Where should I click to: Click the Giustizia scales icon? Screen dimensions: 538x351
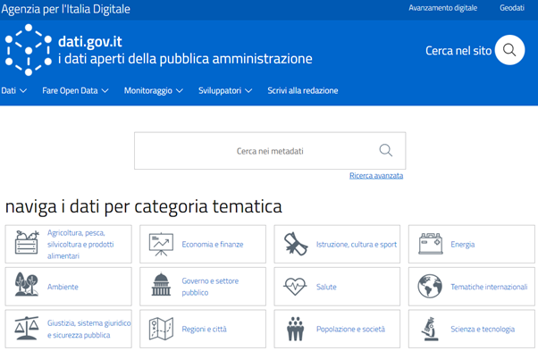(27, 329)
